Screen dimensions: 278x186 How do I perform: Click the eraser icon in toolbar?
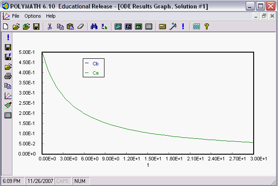click(80, 27)
